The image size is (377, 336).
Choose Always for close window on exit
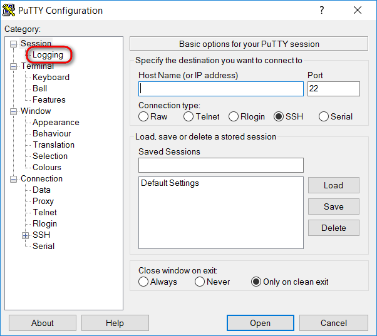click(143, 282)
